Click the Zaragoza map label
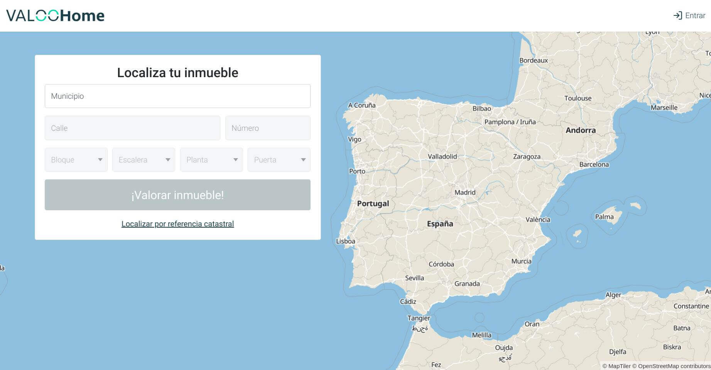 pyautogui.click(x=527, y=156)
